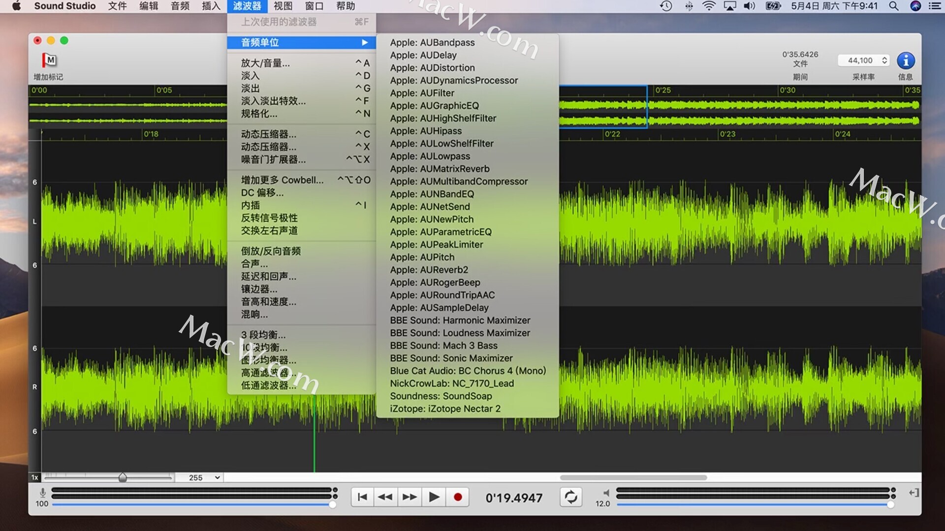
Task: Choose 淡出 fade out filter
Action: coord(302,88)
